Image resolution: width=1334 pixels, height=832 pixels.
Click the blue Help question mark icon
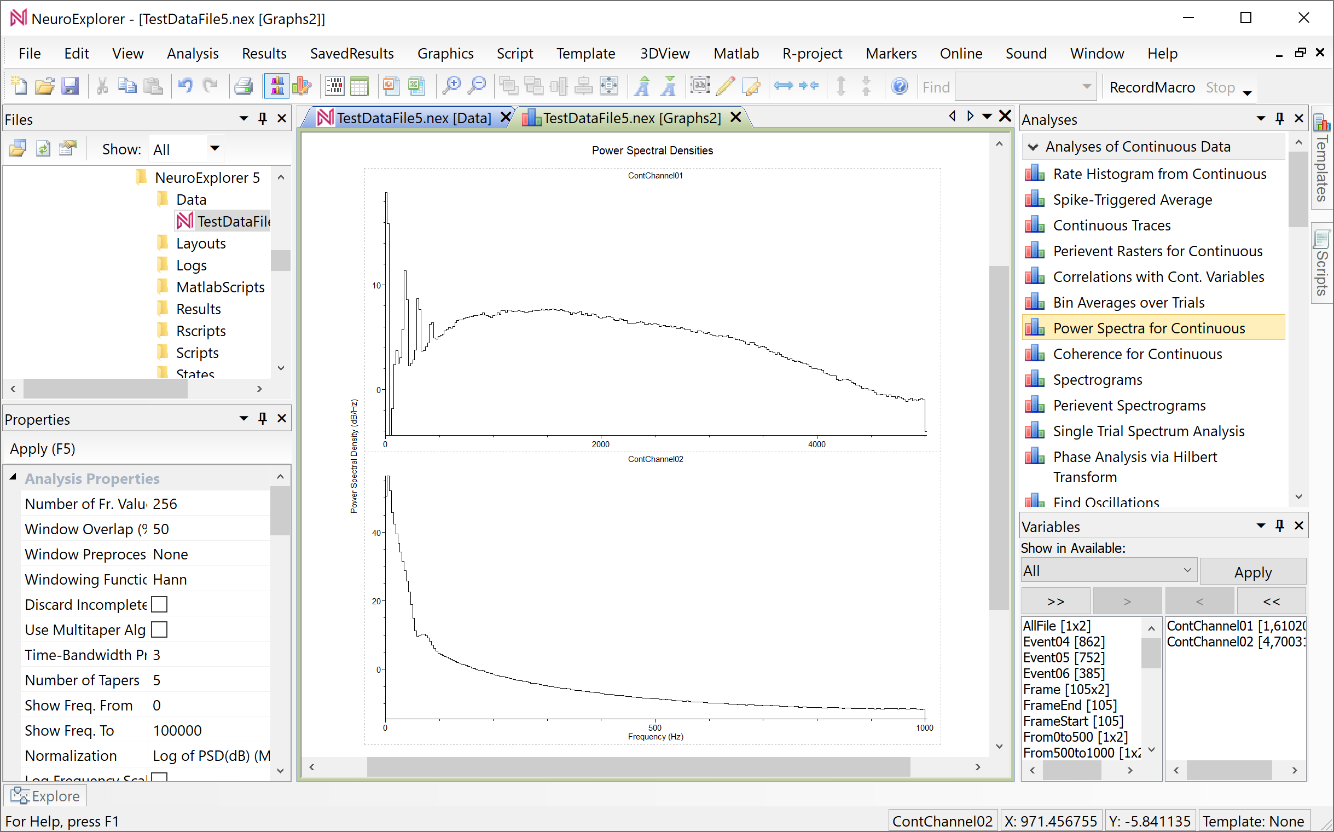900,86
